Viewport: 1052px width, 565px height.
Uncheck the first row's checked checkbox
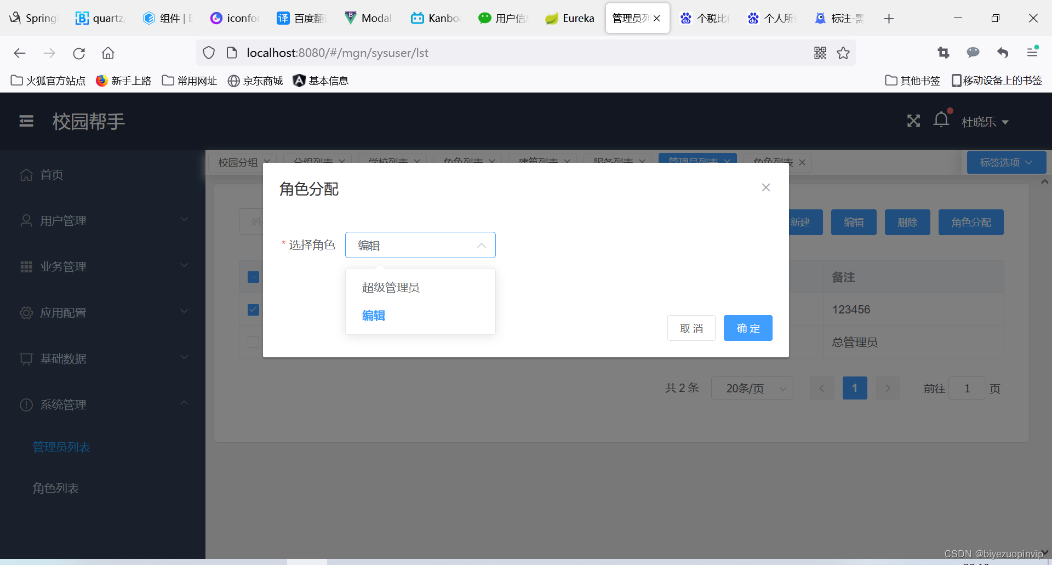(253, 310)
